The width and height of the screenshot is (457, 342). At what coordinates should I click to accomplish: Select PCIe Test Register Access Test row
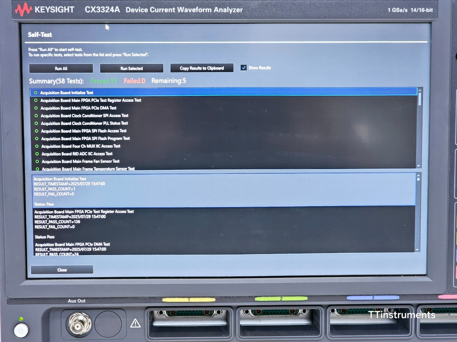pos(91,100)
